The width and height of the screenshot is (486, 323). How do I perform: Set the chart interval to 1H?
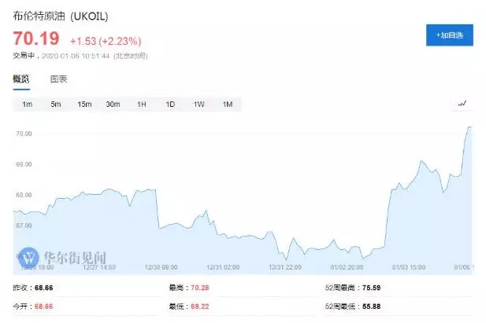point(142,105)
